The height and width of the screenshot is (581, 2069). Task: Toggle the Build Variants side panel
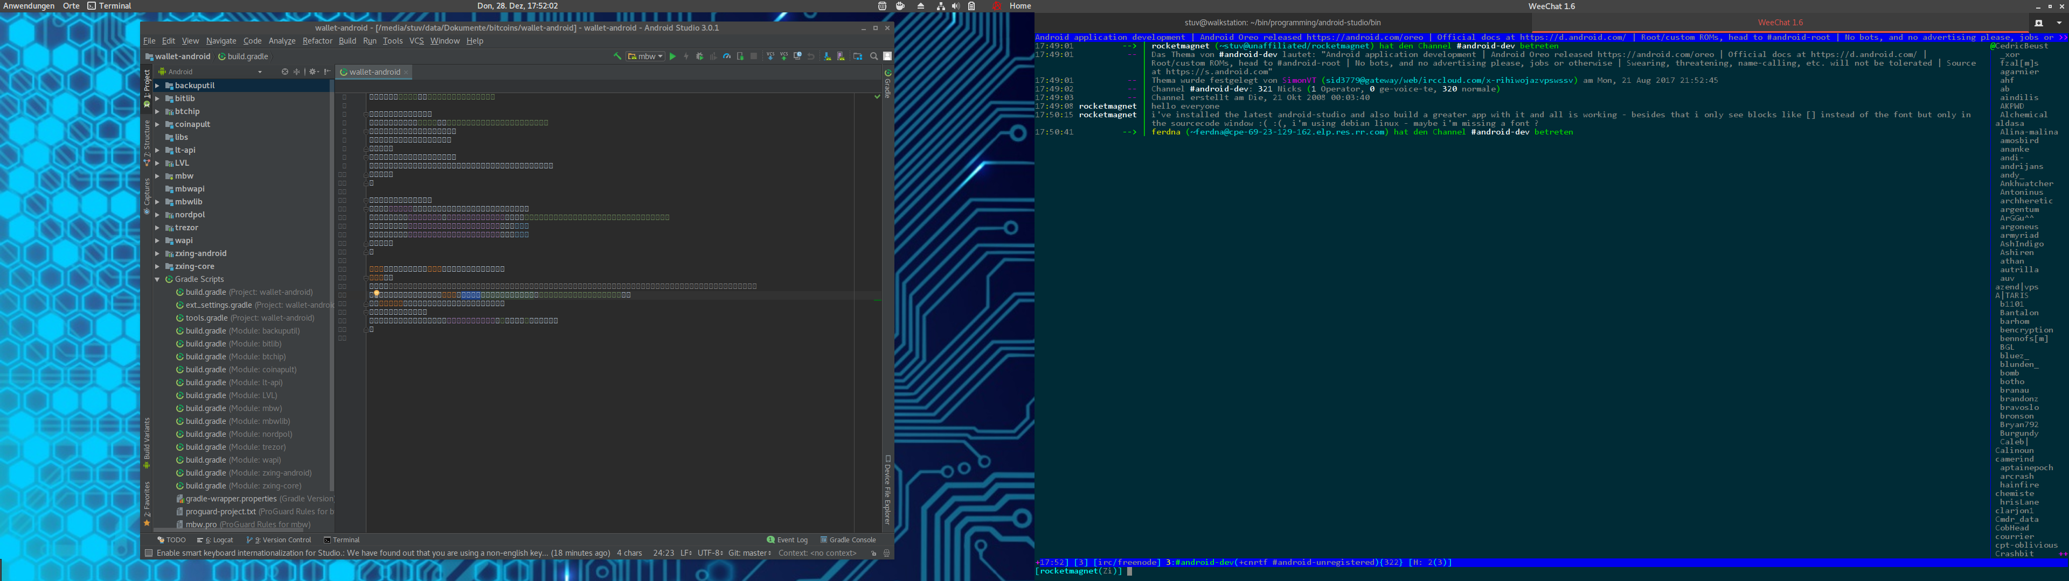tap(147, 443)
